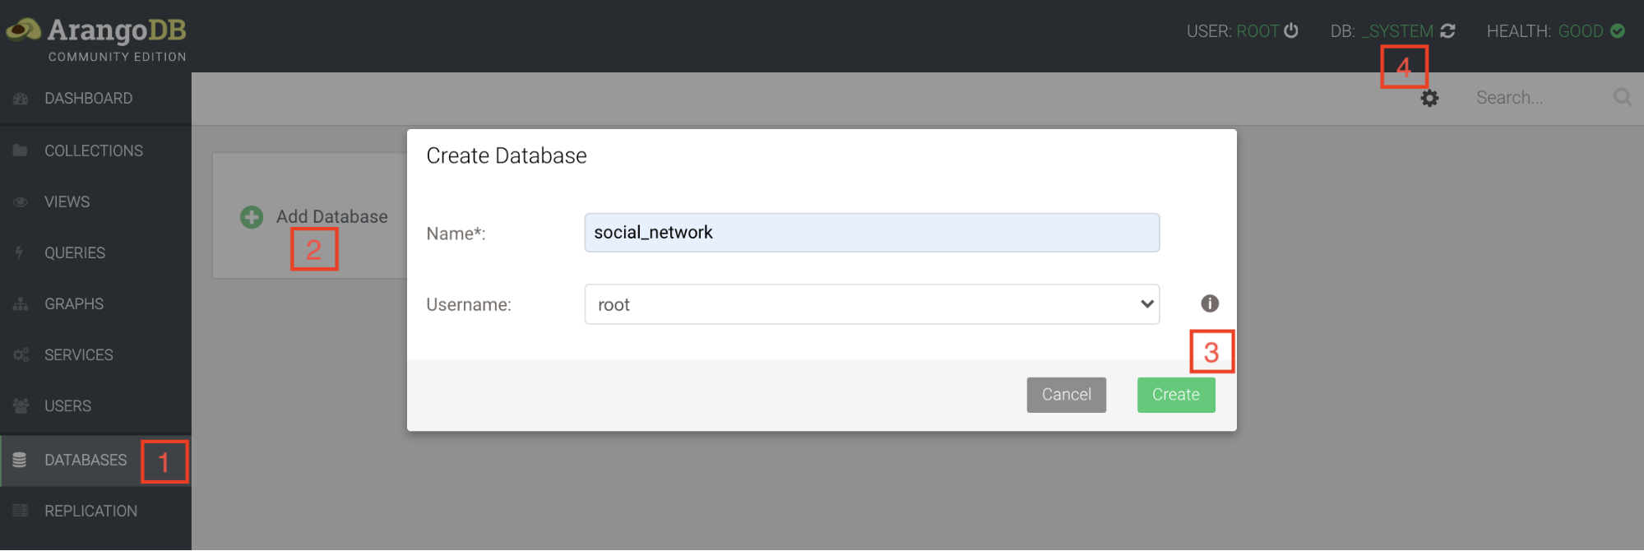Click the Collections folder icon
Image resolution: width=1644 pixels, height=551 pixels.
point(21,150)
